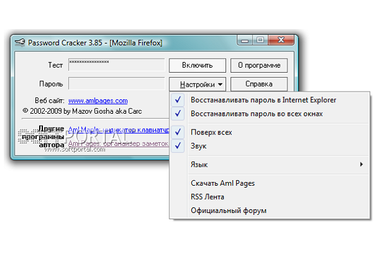
Task: Select Официальный форум menu item
Action: click(270, 210)
